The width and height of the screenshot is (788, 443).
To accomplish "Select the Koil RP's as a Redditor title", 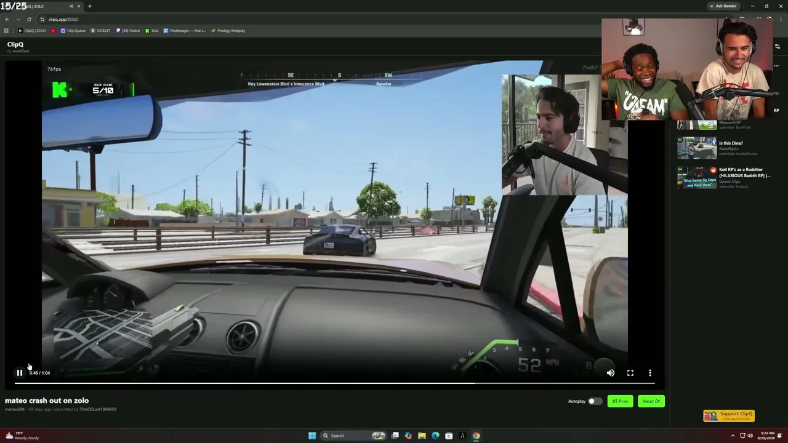I will [744, 172].
